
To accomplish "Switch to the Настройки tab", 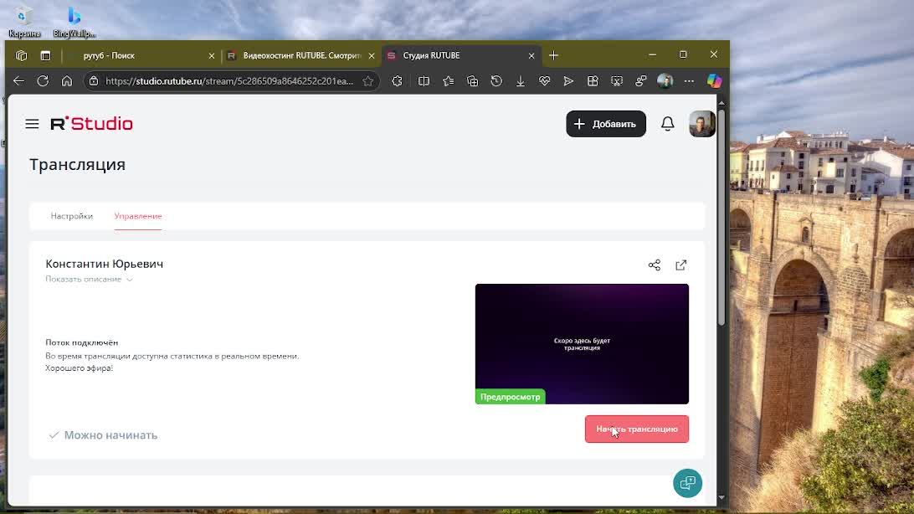I will click(x=72, y=216).
